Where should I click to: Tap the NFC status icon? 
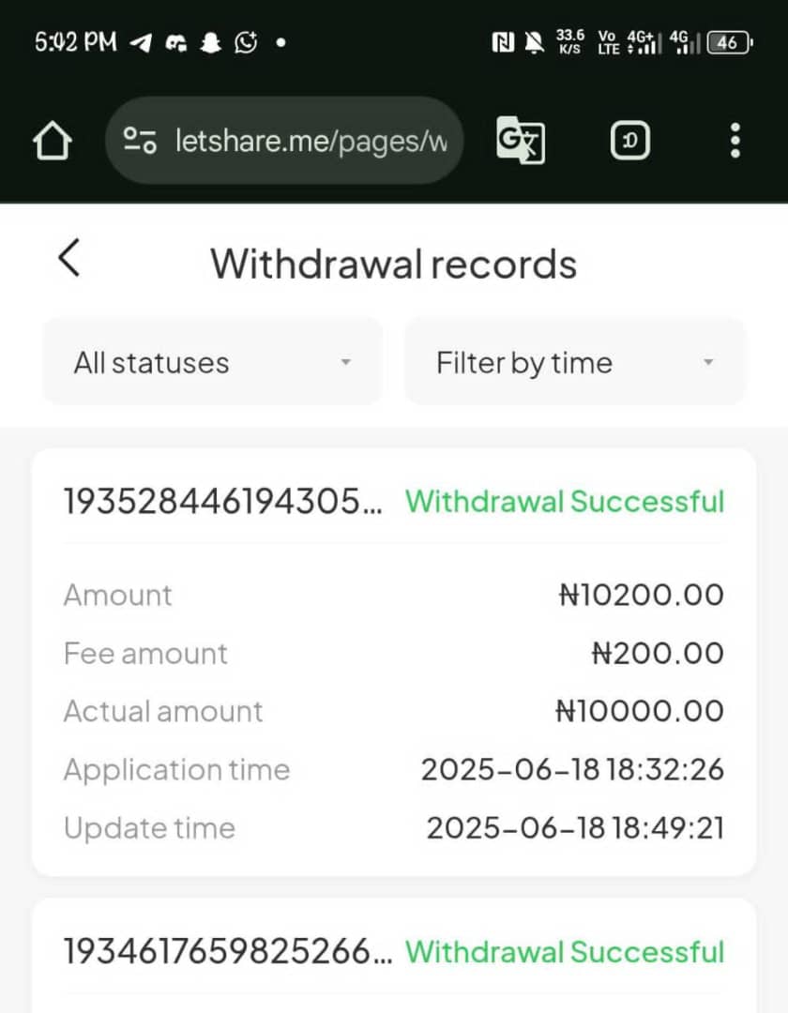click(503, 42)
